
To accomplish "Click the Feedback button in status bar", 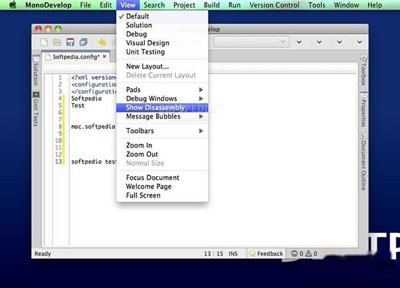I will pyautogui.click(x=266, y=253).
